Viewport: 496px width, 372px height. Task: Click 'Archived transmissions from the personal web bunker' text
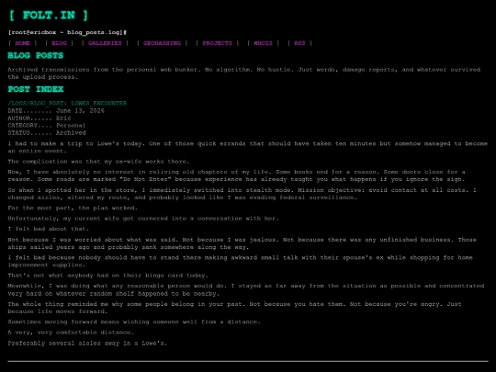(x=104, y=70)
